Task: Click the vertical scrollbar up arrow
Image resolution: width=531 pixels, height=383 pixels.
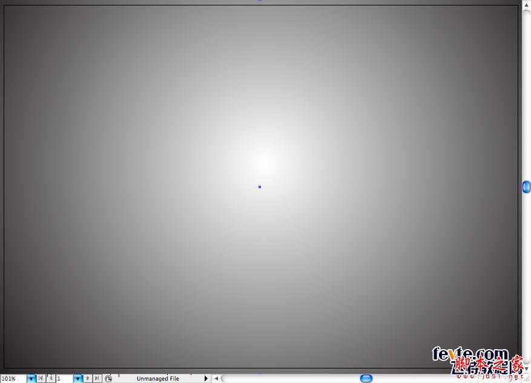Action: (x=526, y=5)
